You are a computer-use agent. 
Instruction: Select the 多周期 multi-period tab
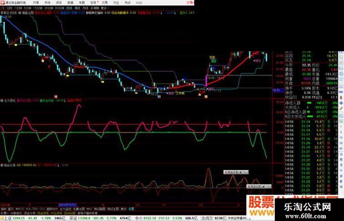[95, 8]
